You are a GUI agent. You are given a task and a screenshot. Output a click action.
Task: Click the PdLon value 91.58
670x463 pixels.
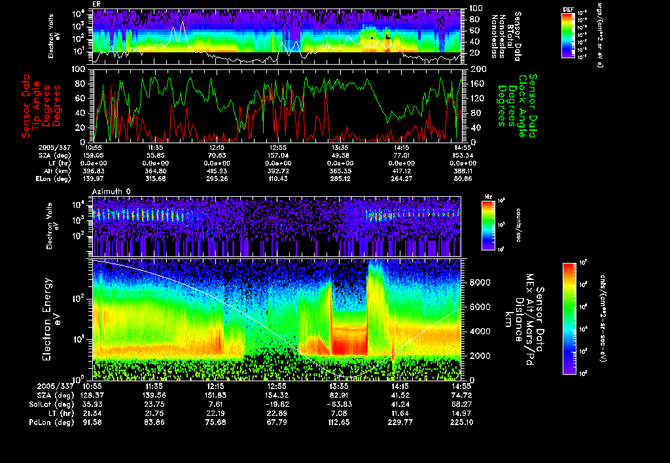click(x=93, y=422)
